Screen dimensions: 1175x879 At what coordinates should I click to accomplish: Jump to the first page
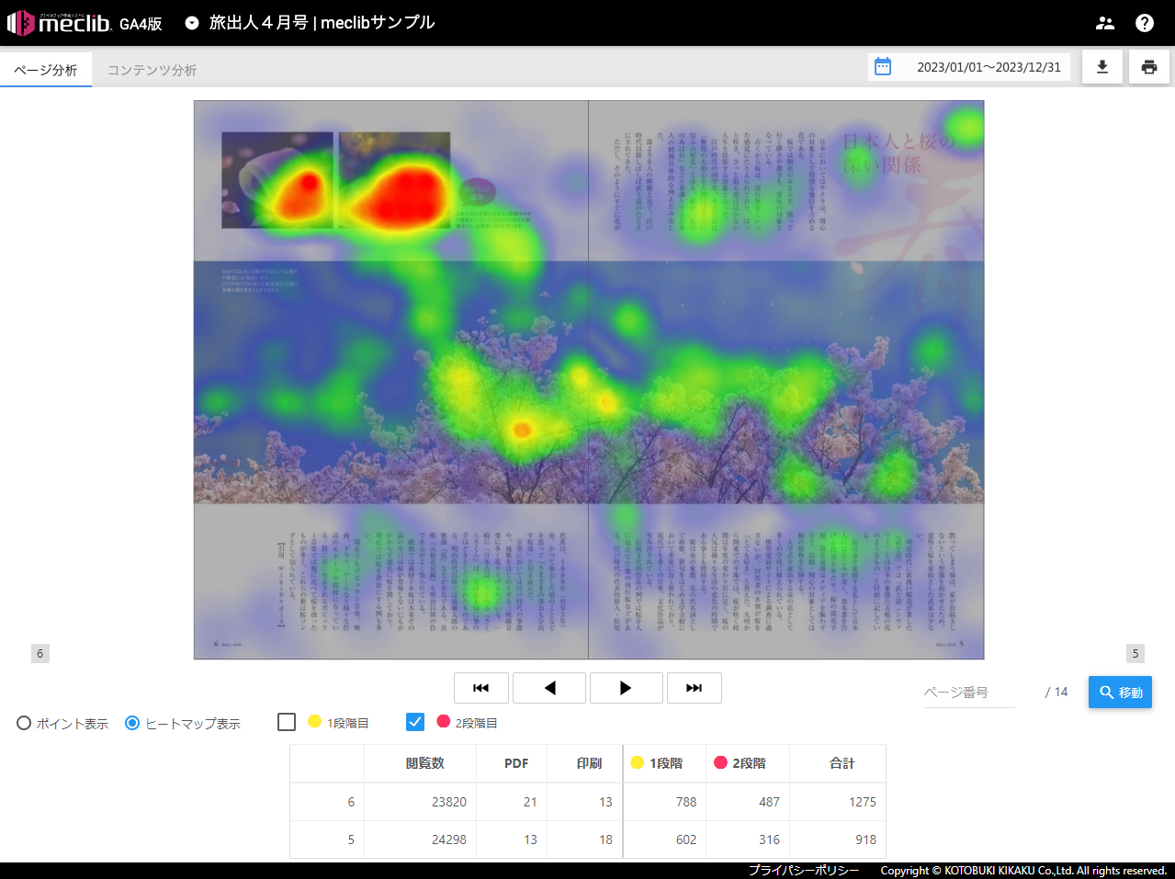click(481, 688)
